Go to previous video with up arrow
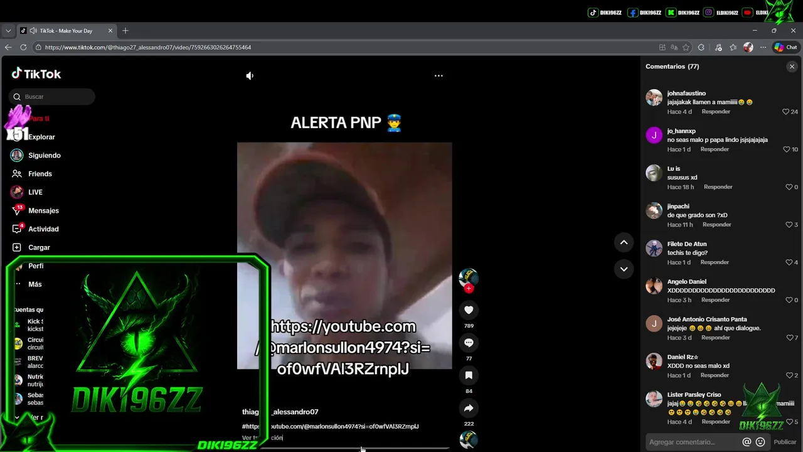 (624, 242)
